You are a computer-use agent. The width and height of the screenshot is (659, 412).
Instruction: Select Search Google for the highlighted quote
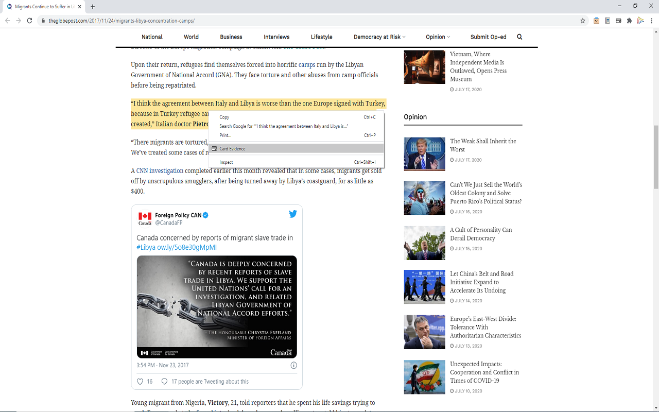297,126
